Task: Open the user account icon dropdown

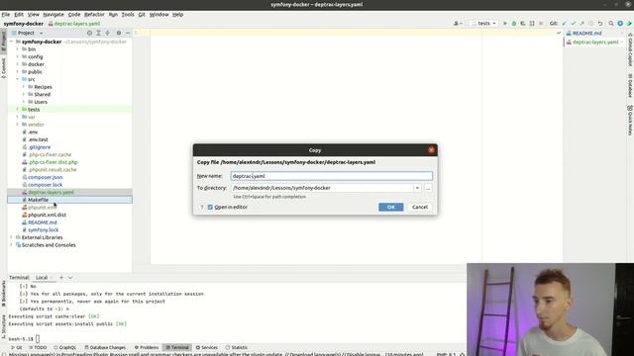Action: (x=458, y=24)
